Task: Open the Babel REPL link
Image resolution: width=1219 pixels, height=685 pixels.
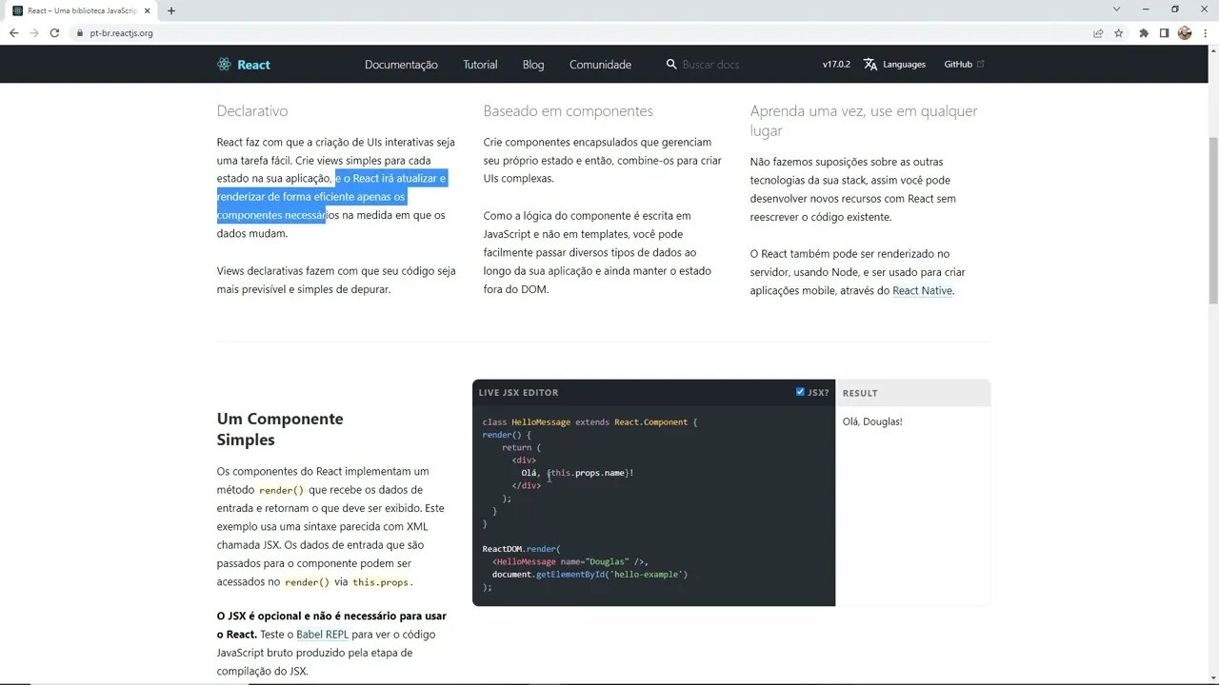Action: 322,635
